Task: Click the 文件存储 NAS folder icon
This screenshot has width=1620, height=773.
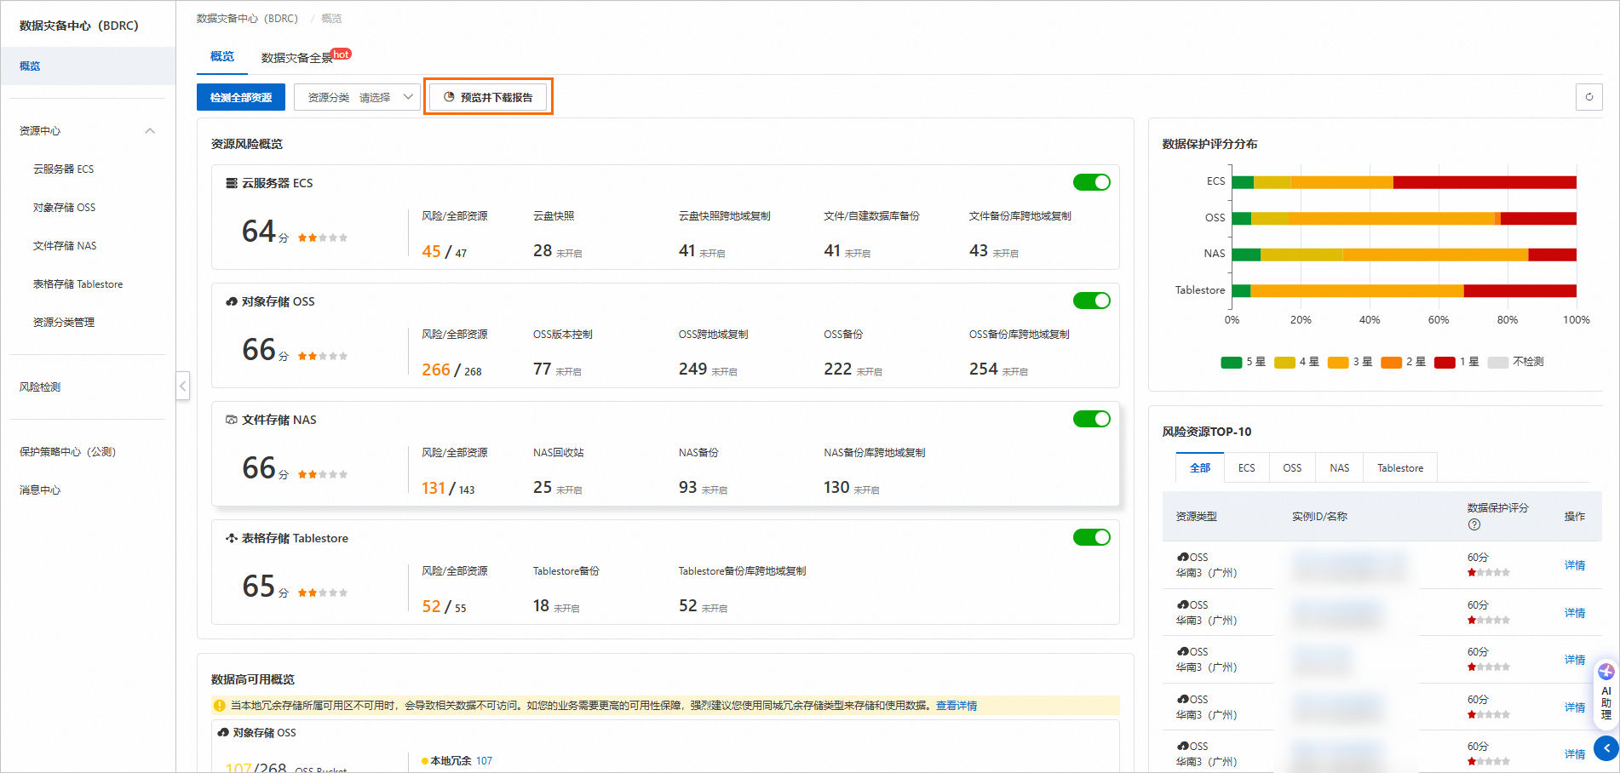Action: [231, 420]
